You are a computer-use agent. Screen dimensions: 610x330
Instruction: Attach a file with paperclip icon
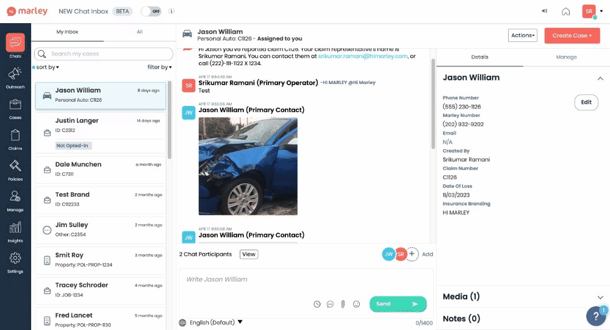point(343,304)
